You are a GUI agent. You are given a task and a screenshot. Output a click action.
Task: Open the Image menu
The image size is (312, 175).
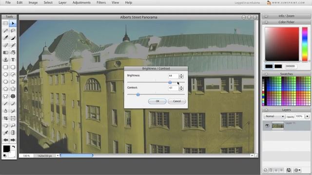33,2
